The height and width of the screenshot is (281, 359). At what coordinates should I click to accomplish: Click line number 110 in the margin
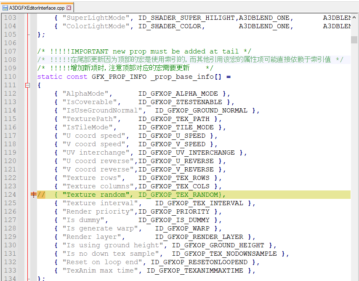[10, 77]
